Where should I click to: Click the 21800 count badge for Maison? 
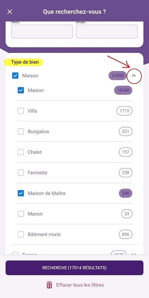tap(117, 76)
